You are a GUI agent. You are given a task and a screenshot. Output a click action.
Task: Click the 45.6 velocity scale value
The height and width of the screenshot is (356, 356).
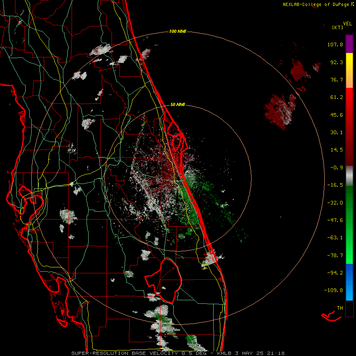(x=337, y=115)
